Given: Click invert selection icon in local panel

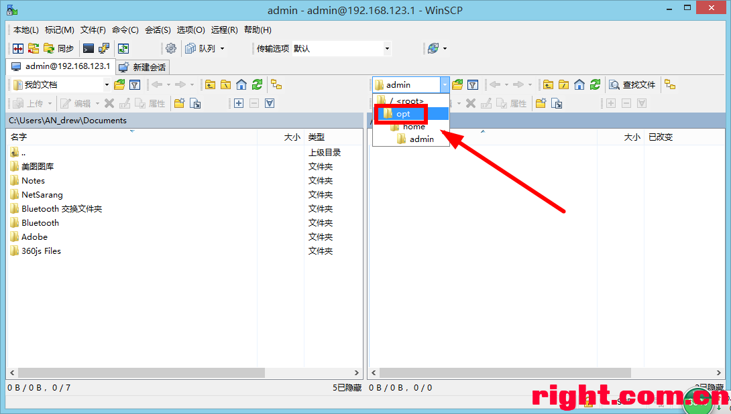Looking at the screenshot, I should 270,103.
